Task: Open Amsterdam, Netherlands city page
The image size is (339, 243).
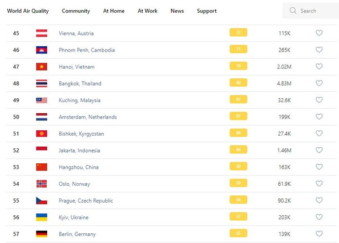Action: tap(88, 117)
